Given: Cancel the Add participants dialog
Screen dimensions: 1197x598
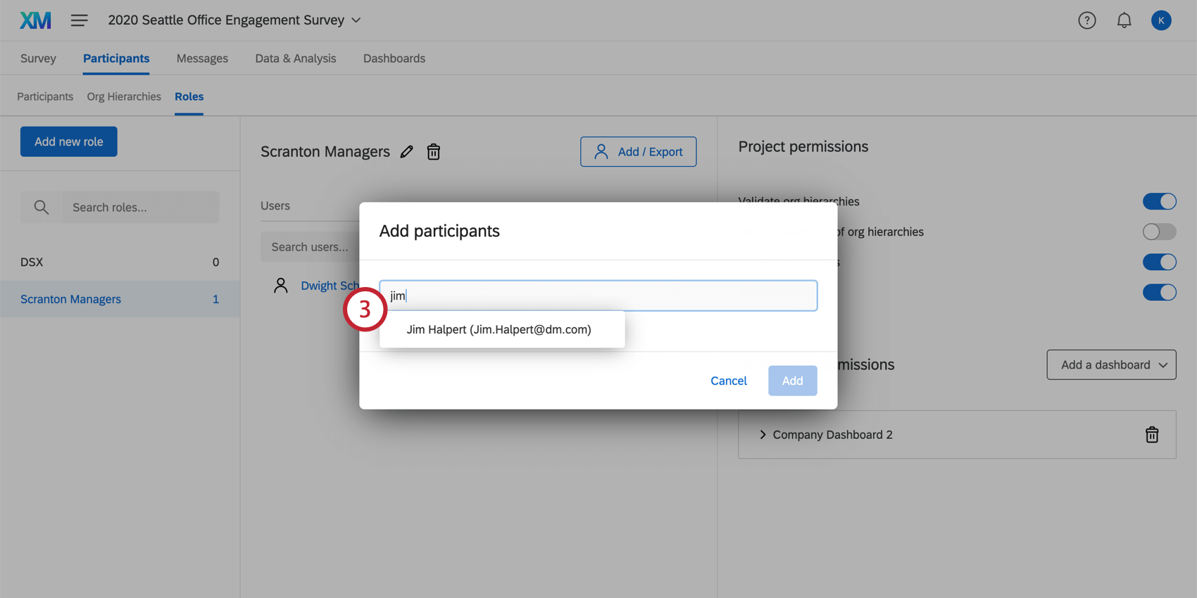Looking at the screenshot, I should 728,381.
